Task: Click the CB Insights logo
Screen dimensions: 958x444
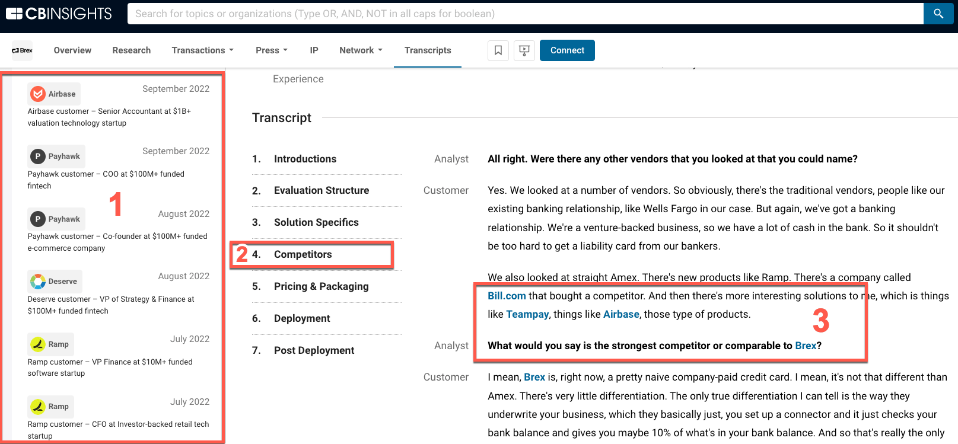Action: coord(59,14)
